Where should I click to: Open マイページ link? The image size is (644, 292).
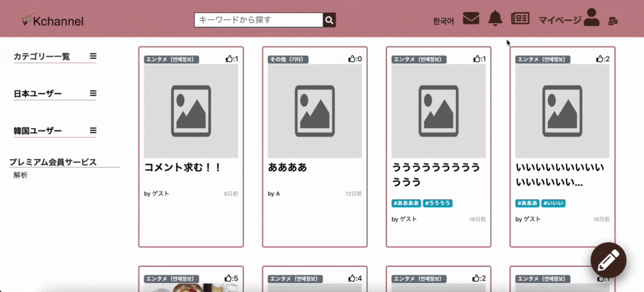(560, 21)
